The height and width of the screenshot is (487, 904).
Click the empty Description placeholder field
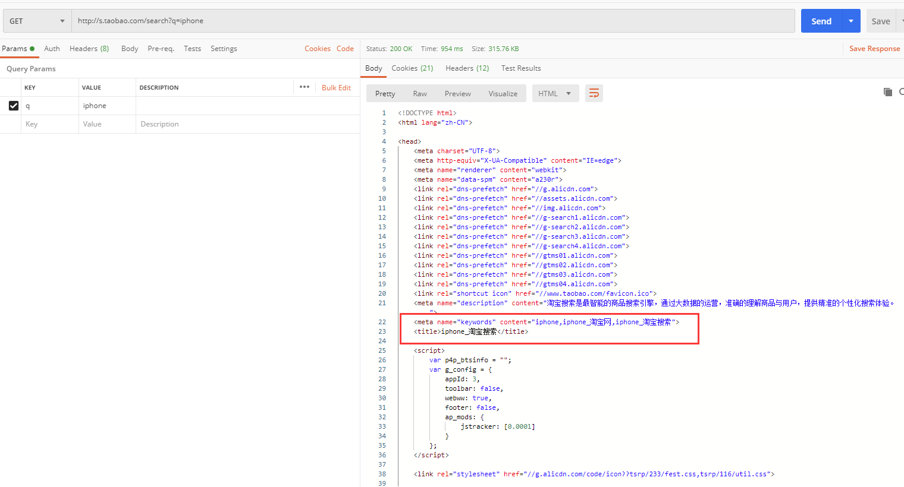click(x=247, y=124)
